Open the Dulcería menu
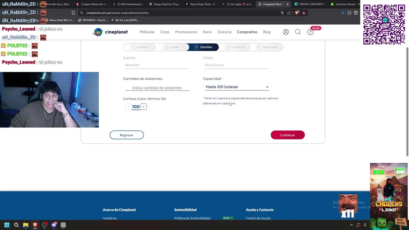This screenshot has height=230, width=409. [x=224, y=32]
